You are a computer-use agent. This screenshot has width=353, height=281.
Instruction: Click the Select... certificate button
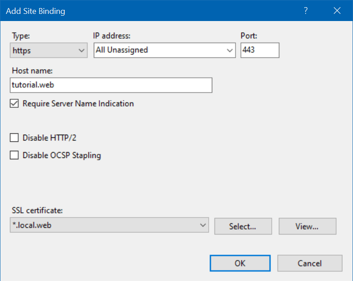(243, 226)
